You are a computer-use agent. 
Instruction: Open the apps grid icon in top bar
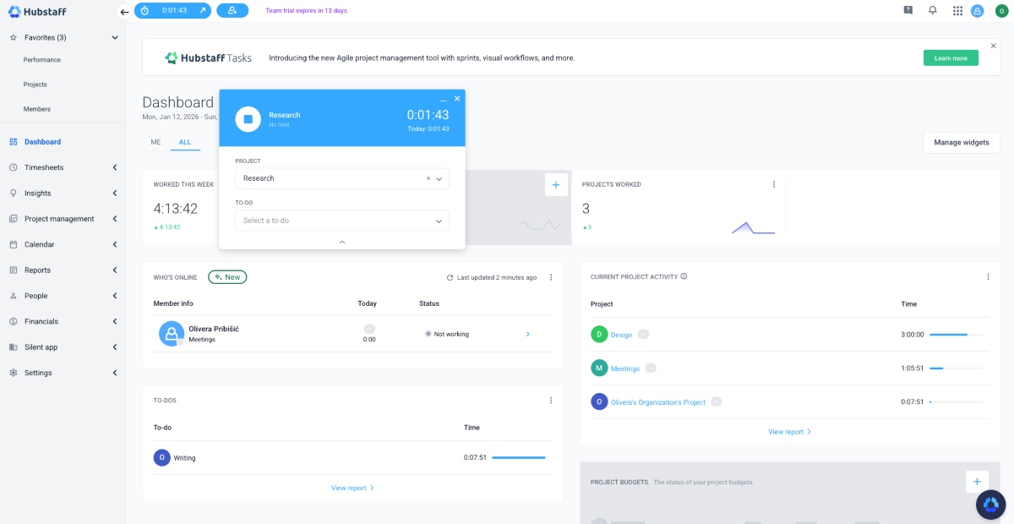coord(959,11)
